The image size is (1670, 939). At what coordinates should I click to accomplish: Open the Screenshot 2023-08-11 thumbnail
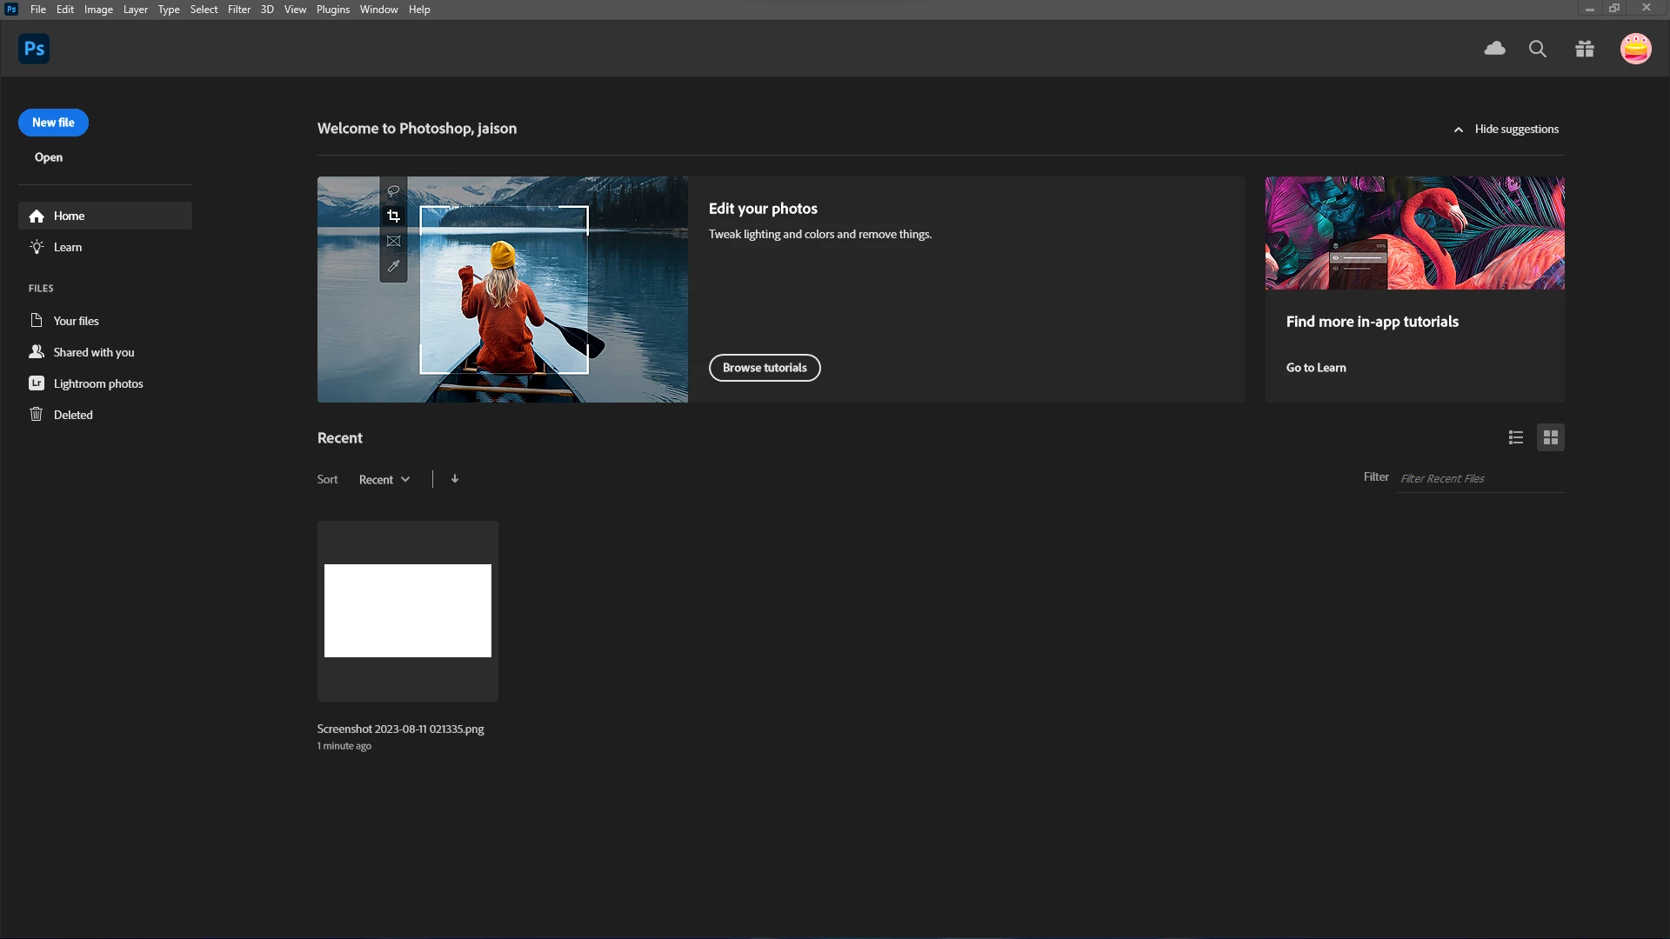[x=408, y=611]
